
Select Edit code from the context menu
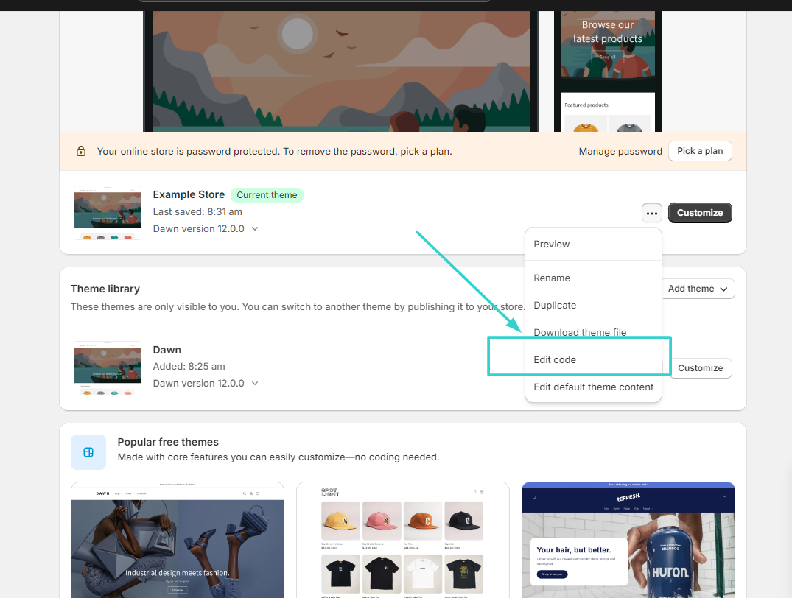555,359
